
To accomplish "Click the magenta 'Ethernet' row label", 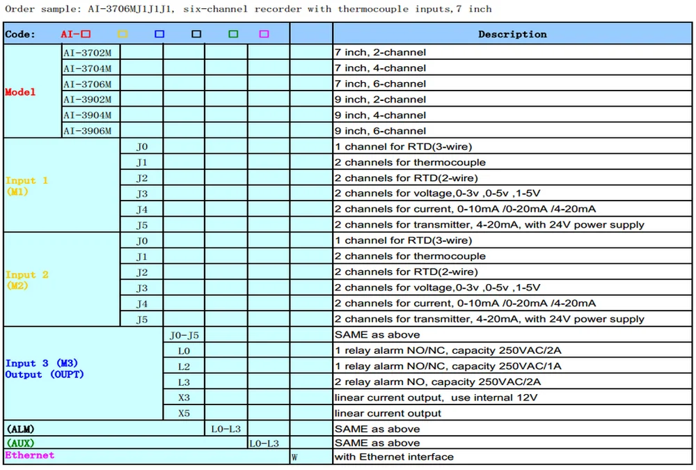I will (x=30, y=455).
